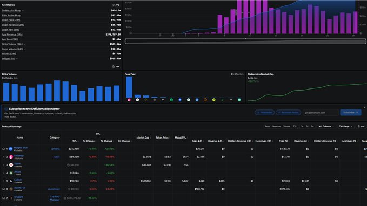Expand the Lighter row
This screenshot has height=206, width=367.
3,181
